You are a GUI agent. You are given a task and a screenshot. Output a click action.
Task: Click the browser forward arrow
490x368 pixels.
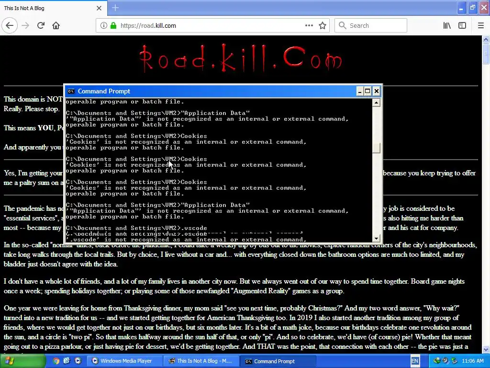coord(25,25)
